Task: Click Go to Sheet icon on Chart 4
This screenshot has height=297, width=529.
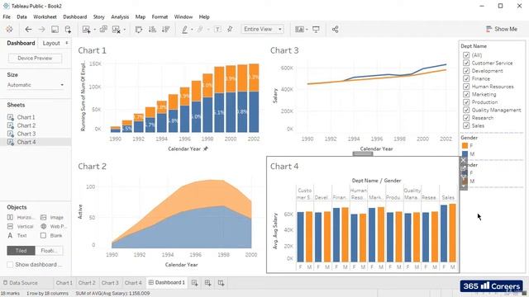Action: tap(464, 168)
